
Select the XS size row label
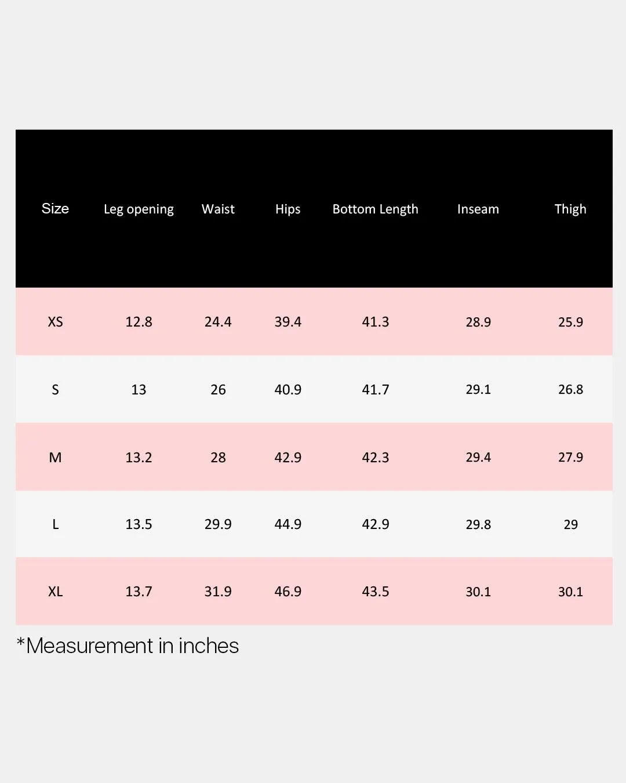(55, 322)
